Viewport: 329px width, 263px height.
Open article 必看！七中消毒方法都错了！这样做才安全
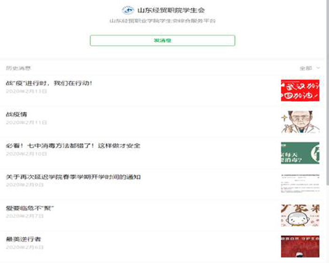tap(73, 145)
